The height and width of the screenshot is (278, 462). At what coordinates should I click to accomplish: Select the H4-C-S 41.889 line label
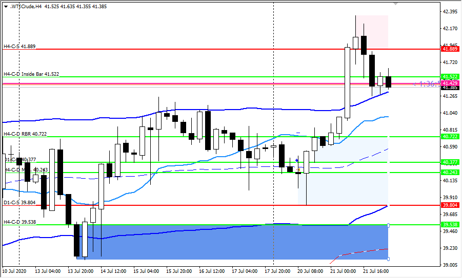click(22, 47)
